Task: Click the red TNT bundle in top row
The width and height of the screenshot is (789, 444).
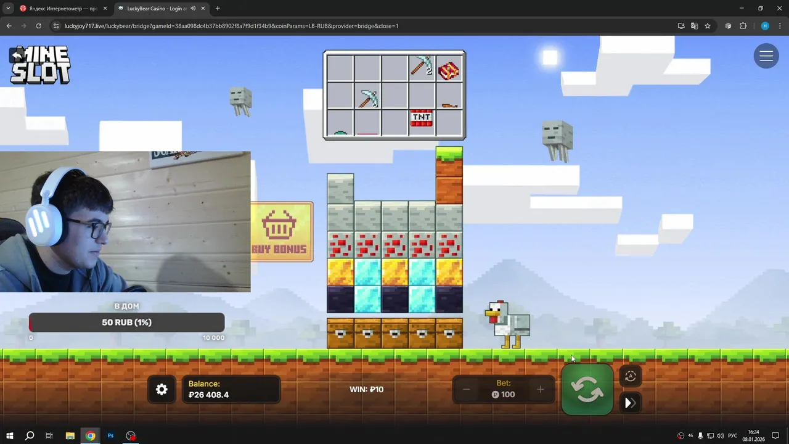Action: [449, 70]
